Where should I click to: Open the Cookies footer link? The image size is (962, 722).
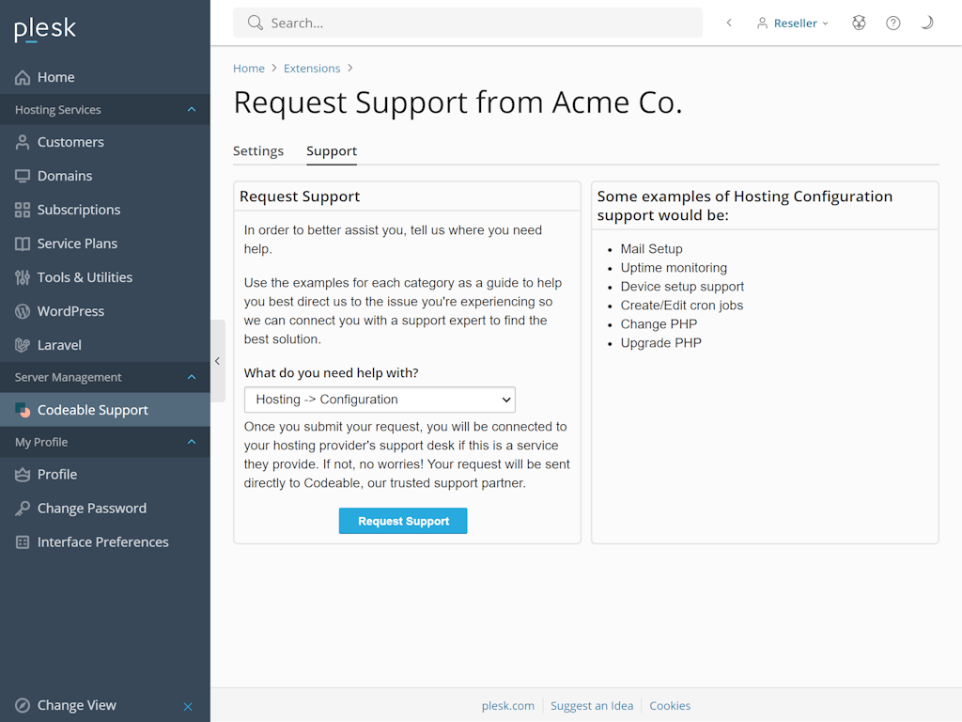click(670, 706)
